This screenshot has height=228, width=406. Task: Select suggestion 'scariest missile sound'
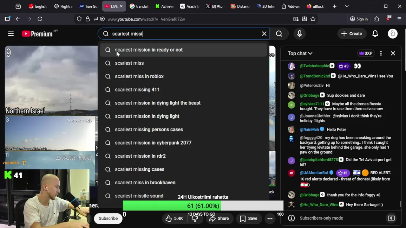click(184, 196)
